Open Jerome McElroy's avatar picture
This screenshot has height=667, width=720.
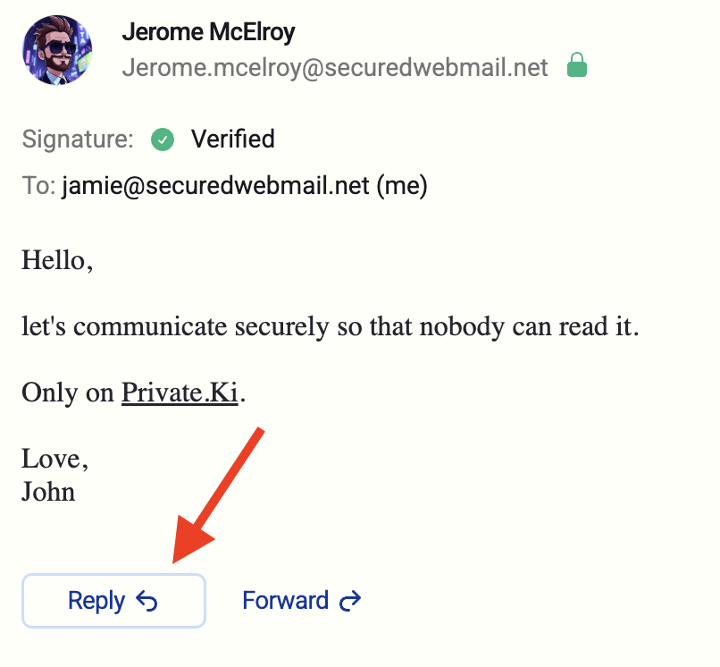tap(56, 51)
